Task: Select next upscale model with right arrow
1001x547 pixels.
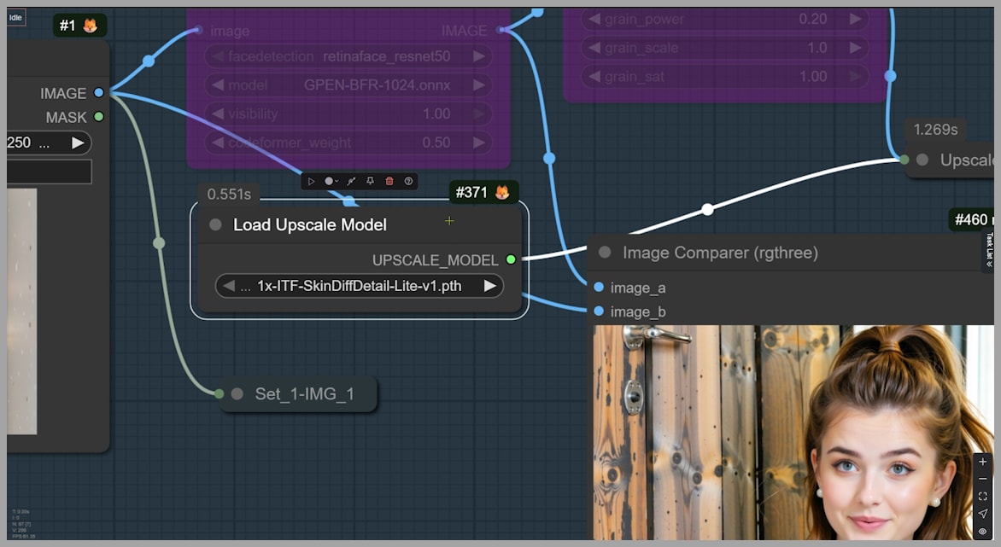Action: pyautogui.click(x=490, y=286)
